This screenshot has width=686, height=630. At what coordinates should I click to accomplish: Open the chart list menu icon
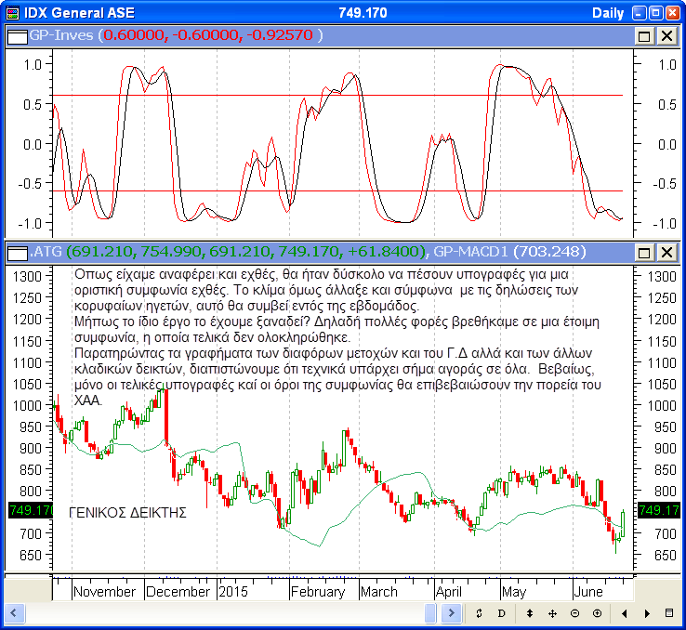tap(669, 613)
